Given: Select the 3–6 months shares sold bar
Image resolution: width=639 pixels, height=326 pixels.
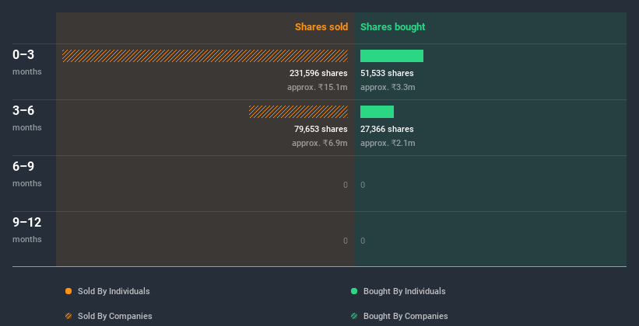Looking at the screenshot, I should point(298,112).
